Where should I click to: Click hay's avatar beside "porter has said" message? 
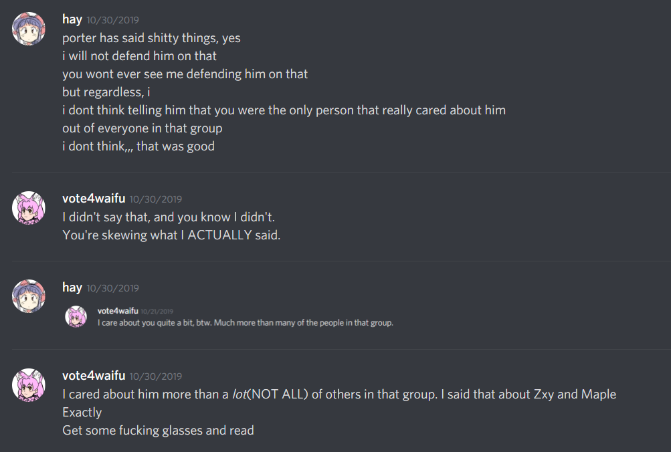[x=29, y=29]
